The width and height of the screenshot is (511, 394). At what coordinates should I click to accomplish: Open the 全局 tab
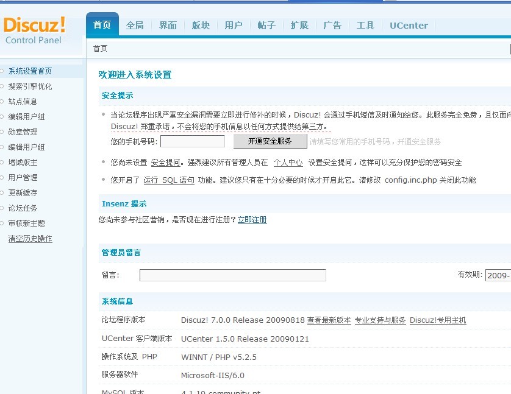[x=135, y=26]
